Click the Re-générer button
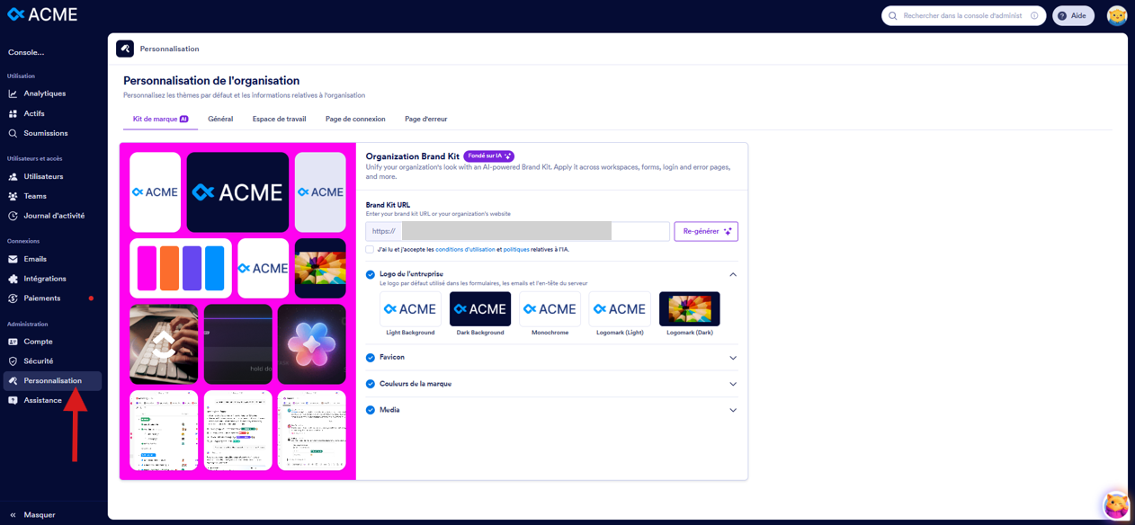This screenshot has height=525, width=1135. point(705,231)
